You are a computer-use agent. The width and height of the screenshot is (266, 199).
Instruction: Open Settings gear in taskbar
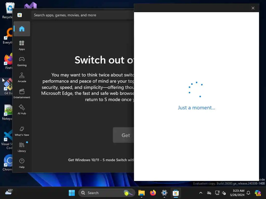(164, 193)
